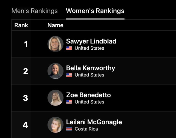176x138 pixels.
Task: Click the US flag beside Sawyer Lindblad
Action: pos(69,48)
